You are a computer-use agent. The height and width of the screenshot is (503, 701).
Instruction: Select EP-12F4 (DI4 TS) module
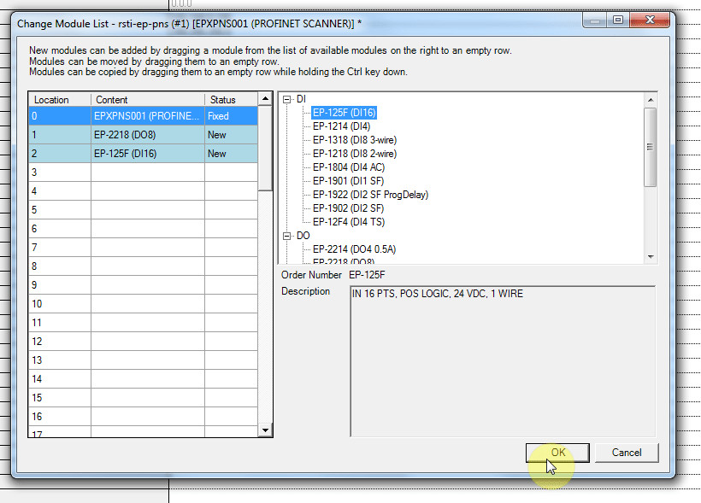click(x=349, y=222)
